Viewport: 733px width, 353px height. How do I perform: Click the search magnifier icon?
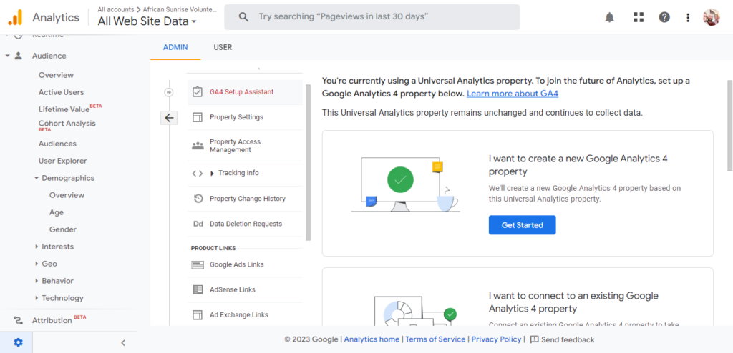tap(243, 17)
